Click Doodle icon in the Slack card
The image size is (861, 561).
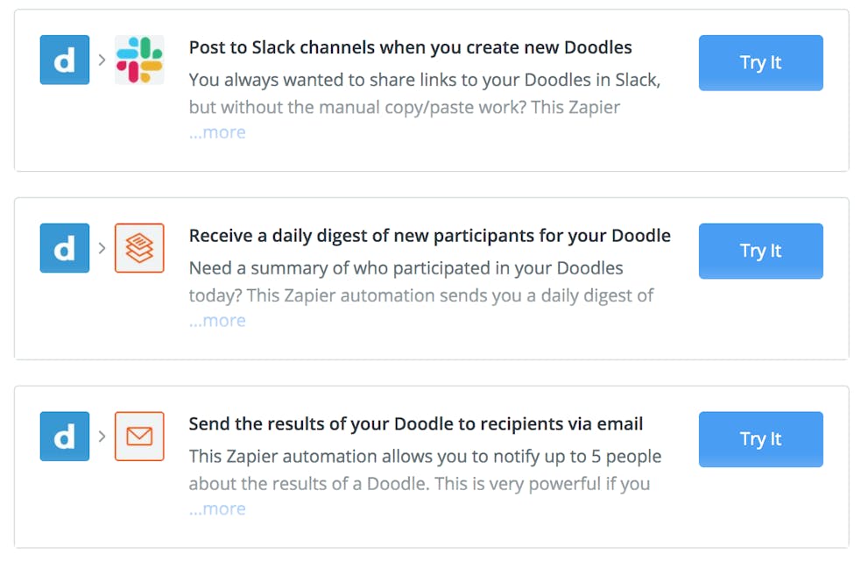pos(65,60)
